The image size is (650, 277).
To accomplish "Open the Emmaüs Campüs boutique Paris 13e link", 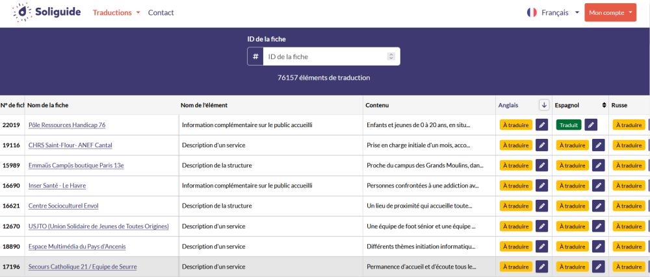I will click(76, 165).
